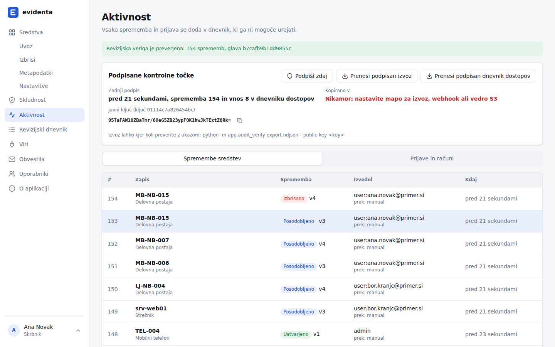Open the Metapodatki submenu item

tap(36, 73)
